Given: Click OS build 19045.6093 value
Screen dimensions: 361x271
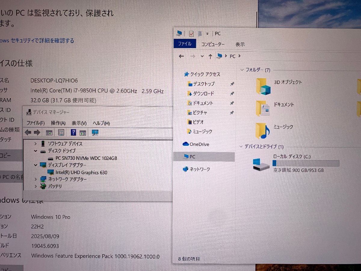Looking at the screenshot, I should pyautogui.click(x=45, y=246).
